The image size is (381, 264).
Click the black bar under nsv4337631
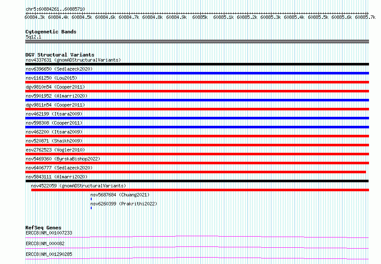point(197,64)
